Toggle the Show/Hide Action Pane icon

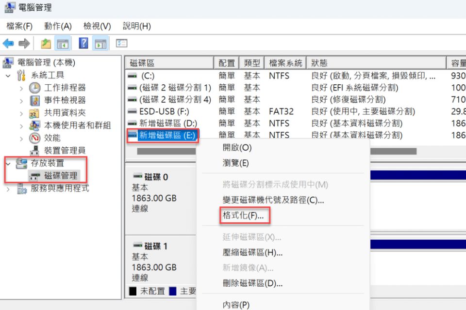click(x=100, y=44)
